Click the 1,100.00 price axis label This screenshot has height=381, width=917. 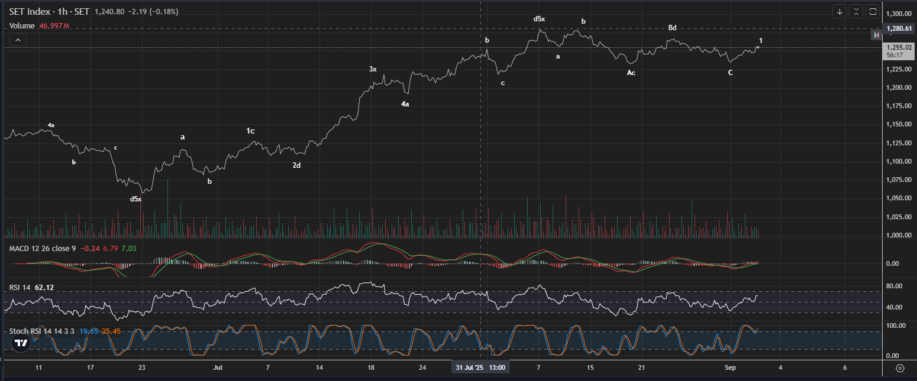(899, 161)
